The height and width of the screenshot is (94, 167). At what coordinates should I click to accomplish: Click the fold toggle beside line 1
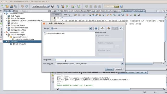pos(58,18)
